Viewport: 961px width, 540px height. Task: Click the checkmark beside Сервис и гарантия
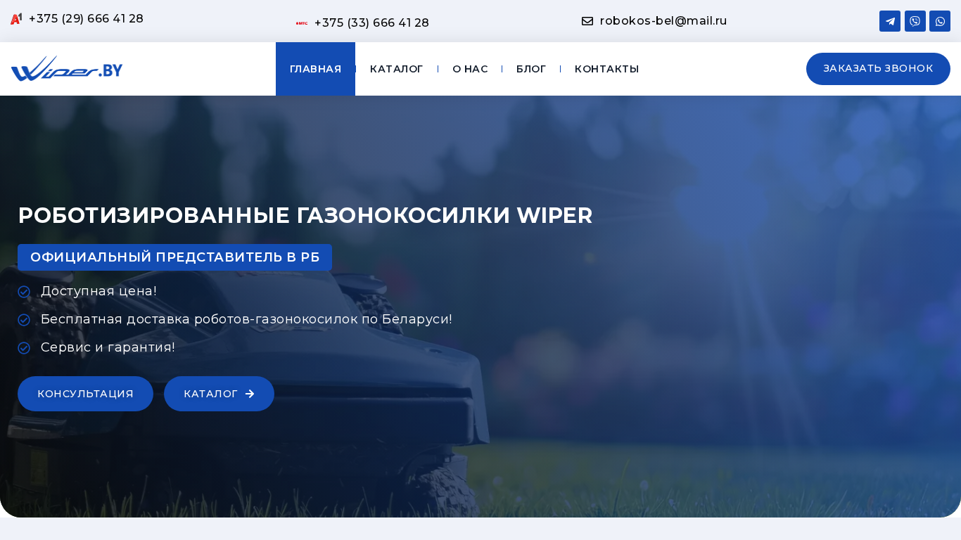[24, 348]
